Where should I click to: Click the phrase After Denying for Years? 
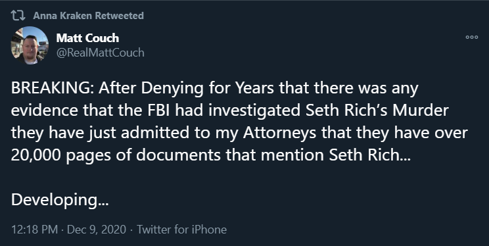coord(187,89)
